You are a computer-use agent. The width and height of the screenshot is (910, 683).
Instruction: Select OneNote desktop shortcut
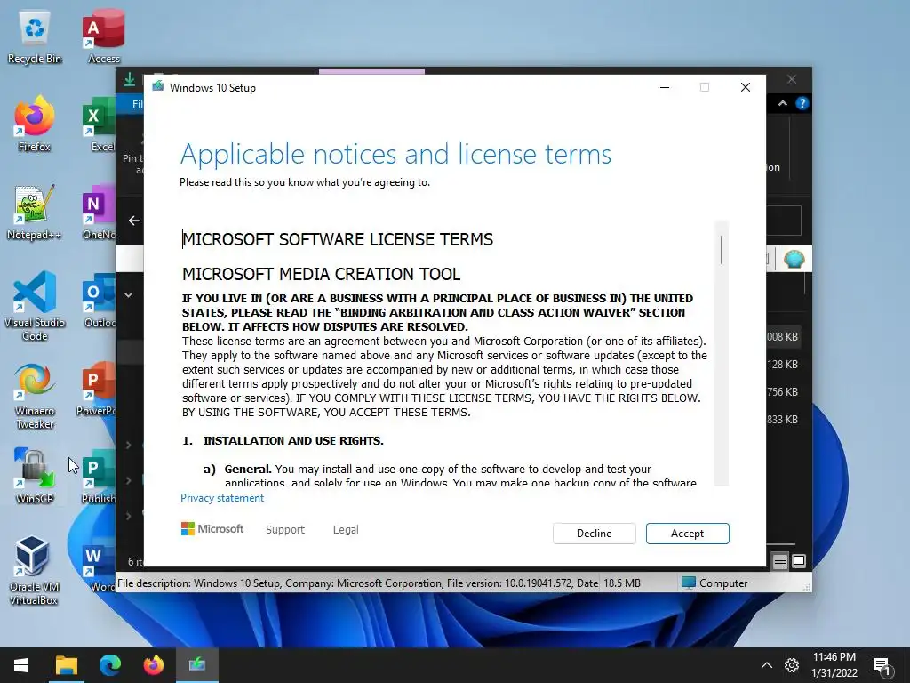tap(99, 213)
